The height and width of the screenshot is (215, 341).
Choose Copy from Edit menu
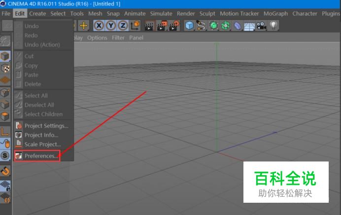(x=43, y=65)
